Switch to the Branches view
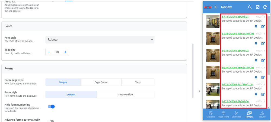Image resolution: width=271 pixels, height=122 pixels. (236, 115)
